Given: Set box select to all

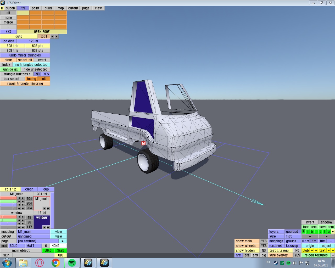Looking at the screenshot, I should click(44, 79).
